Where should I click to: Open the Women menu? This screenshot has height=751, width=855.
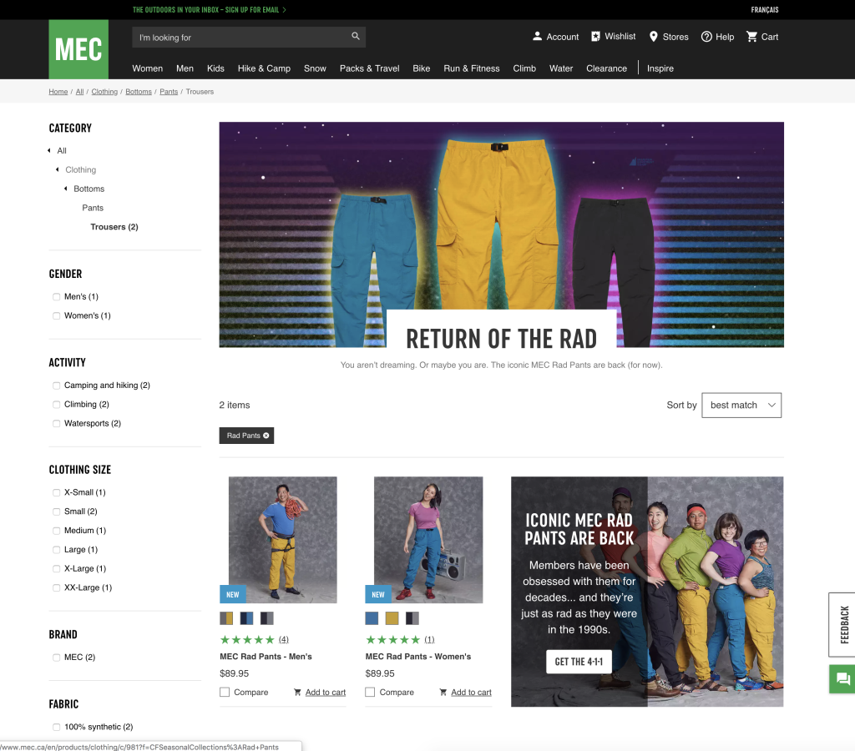click(147, 68)
